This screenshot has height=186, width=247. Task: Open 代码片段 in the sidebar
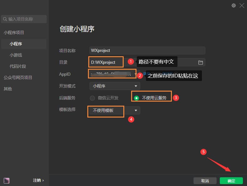[18, 66]
